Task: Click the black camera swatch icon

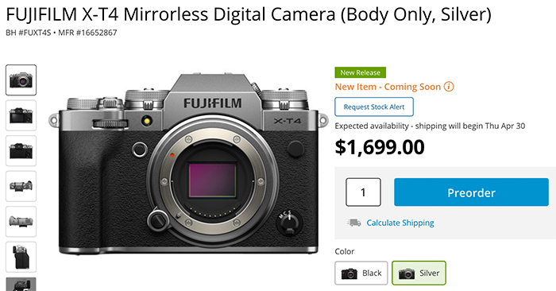Action: pos(349,274)
